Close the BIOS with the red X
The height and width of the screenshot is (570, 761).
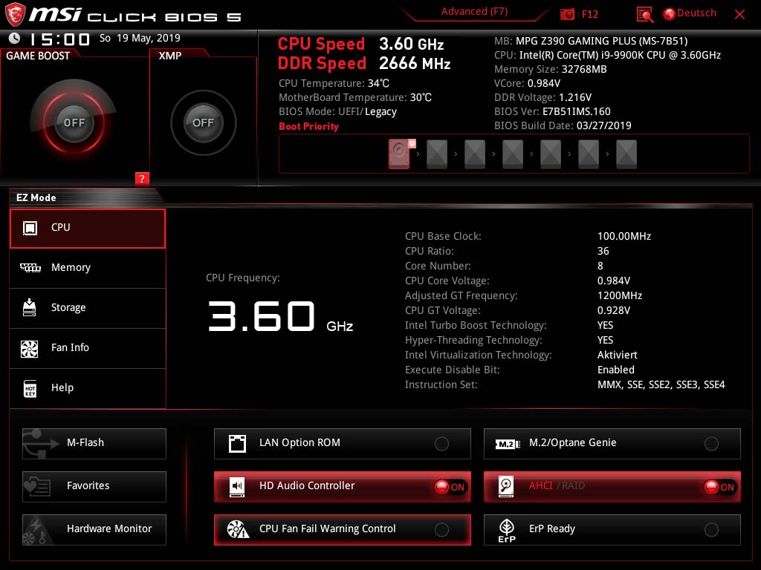pyautogui.click(x=739, y=15)
